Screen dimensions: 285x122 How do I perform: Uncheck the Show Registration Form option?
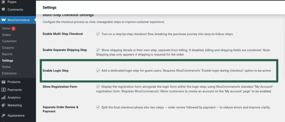(98, 86)
